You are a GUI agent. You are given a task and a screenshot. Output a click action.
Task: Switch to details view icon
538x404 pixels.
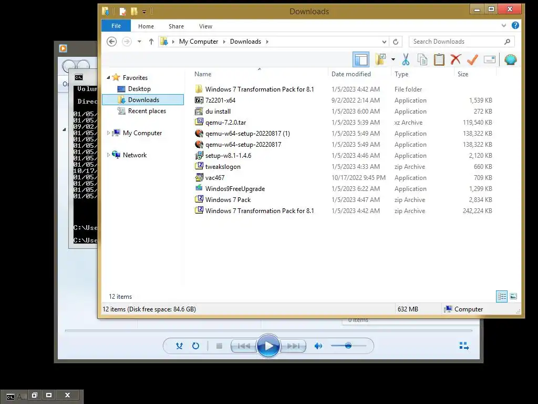click(x=502, y=296)
